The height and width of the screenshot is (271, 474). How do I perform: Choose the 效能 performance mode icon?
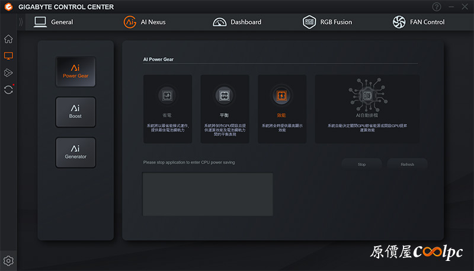coord(281,95)
